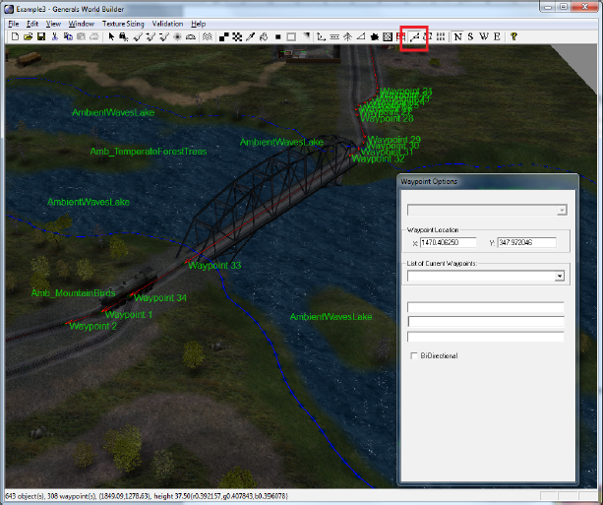The width and height of the screenshot is (603, 505).
Task: Select the tree placement tool
Action: (347, 36)
